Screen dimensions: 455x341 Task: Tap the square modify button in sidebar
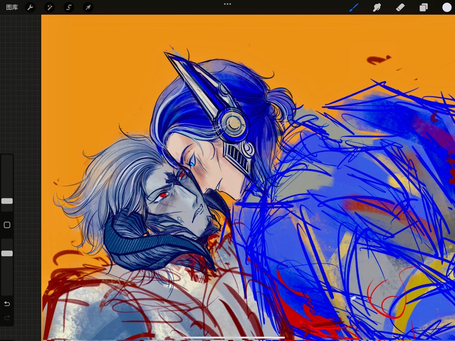(x=7, y=225)
